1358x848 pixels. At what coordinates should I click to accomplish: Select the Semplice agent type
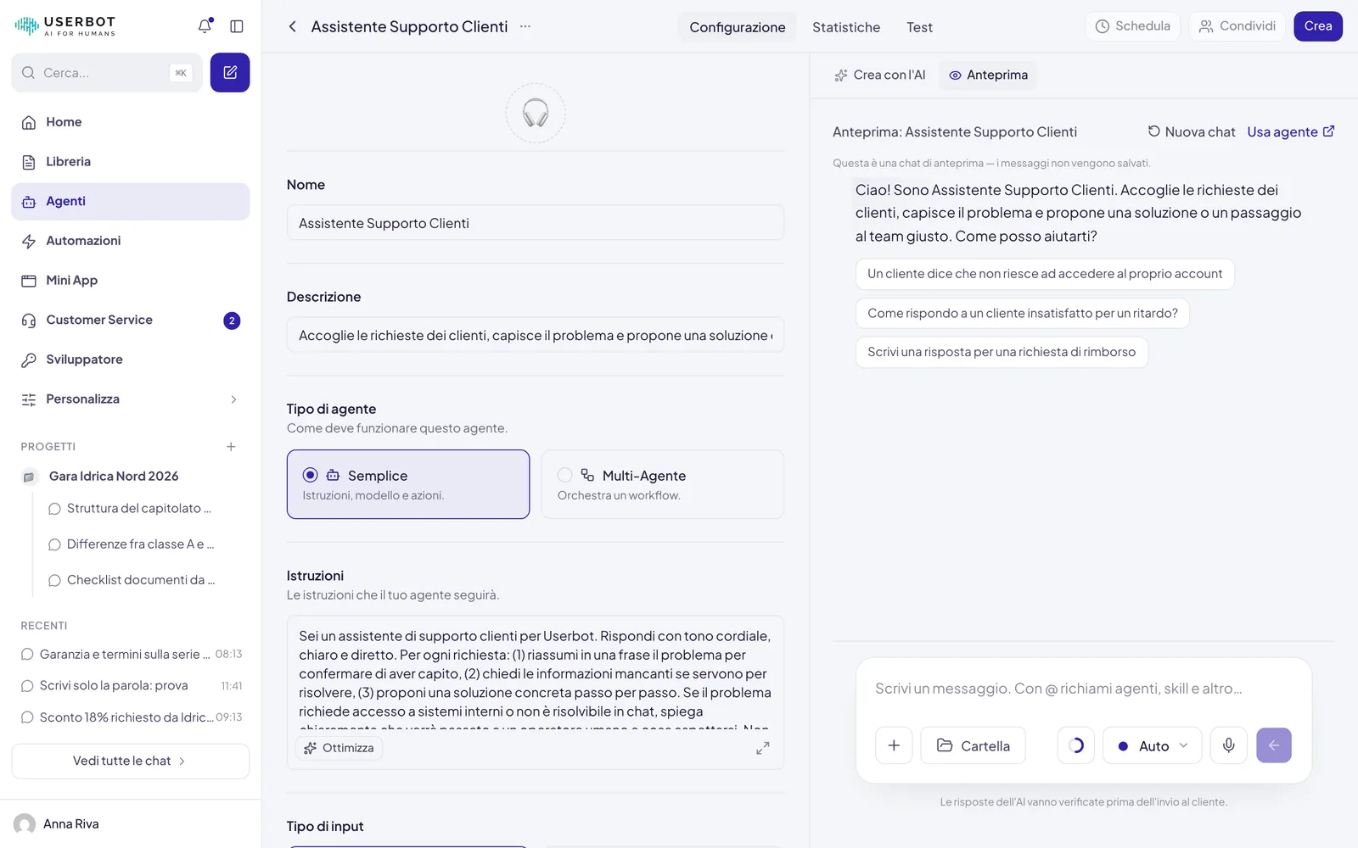tap(408, 484)
